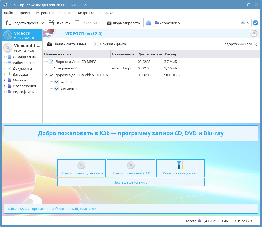Open the Создать проект dropdown arrow

(x=42, y=23)
